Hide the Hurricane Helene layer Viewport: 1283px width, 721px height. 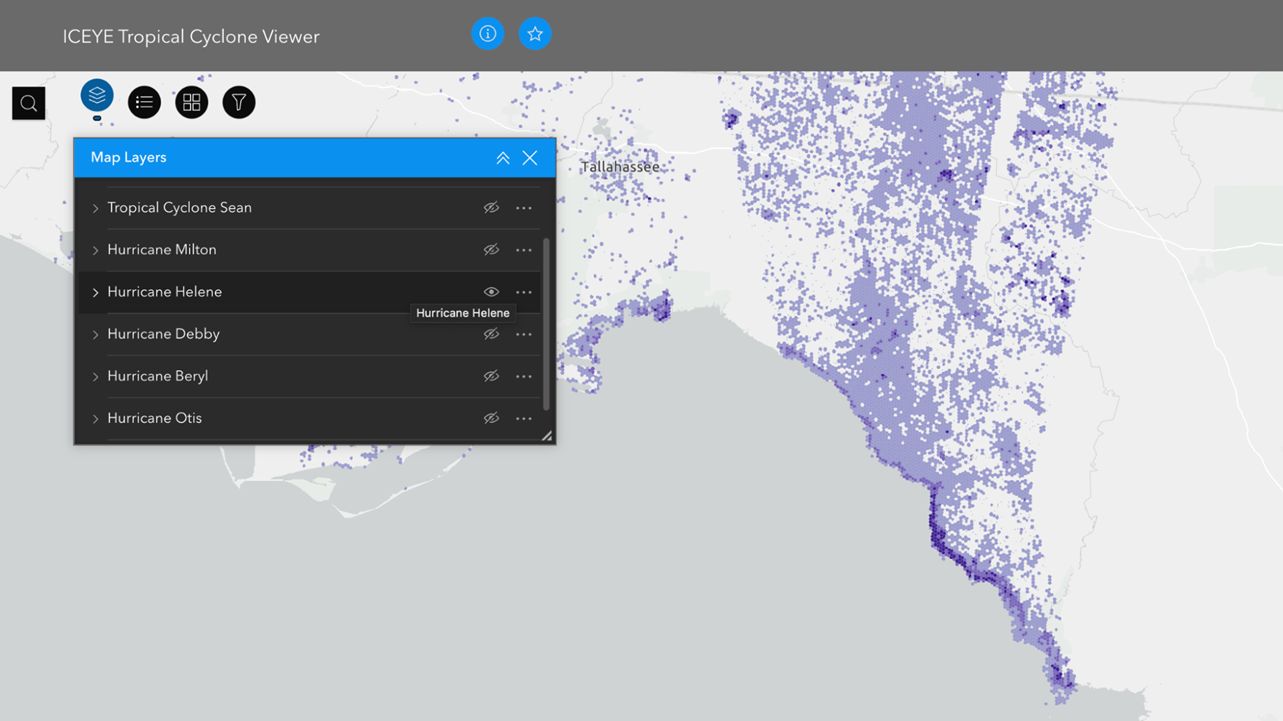[x=491, y=292]
